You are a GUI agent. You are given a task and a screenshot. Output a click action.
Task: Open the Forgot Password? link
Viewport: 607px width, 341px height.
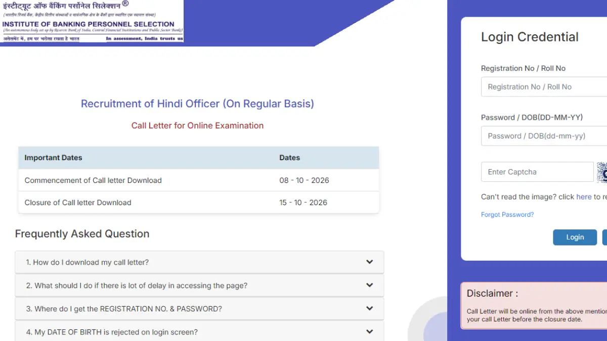(507, 215)
